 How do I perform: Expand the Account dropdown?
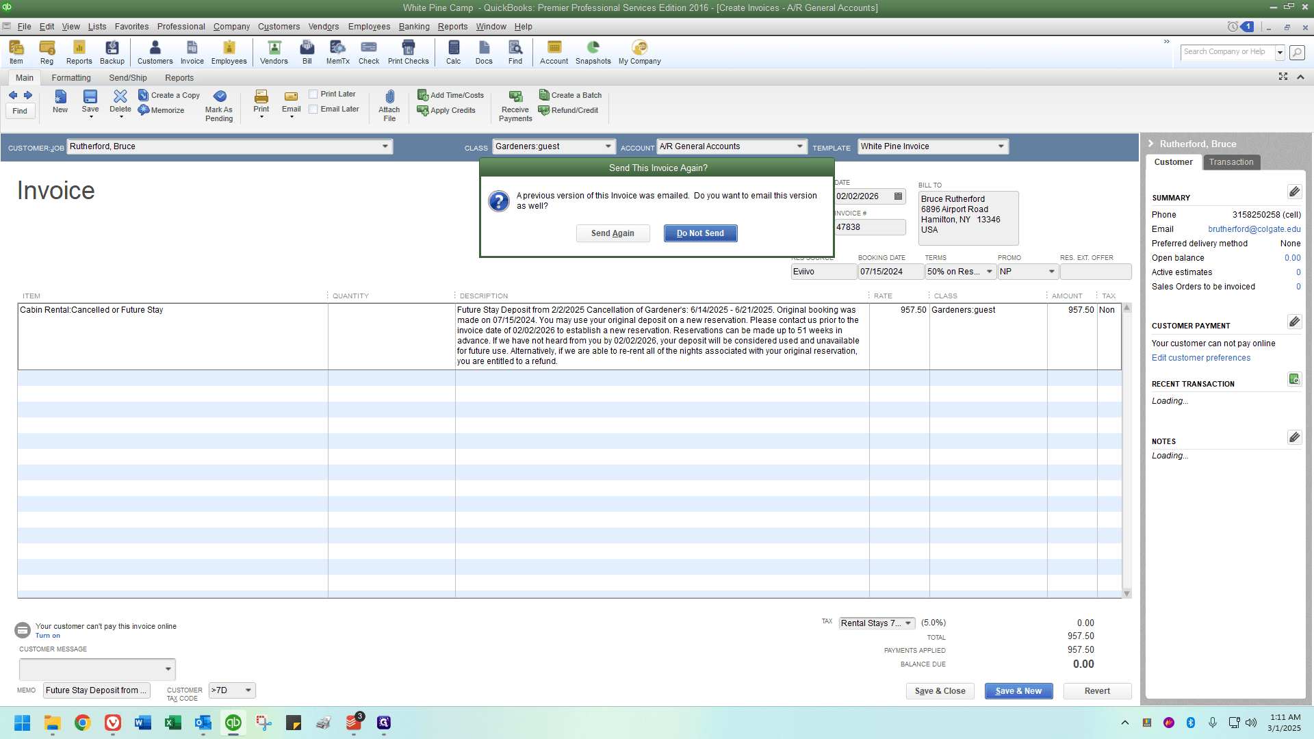tap(800, 146)
